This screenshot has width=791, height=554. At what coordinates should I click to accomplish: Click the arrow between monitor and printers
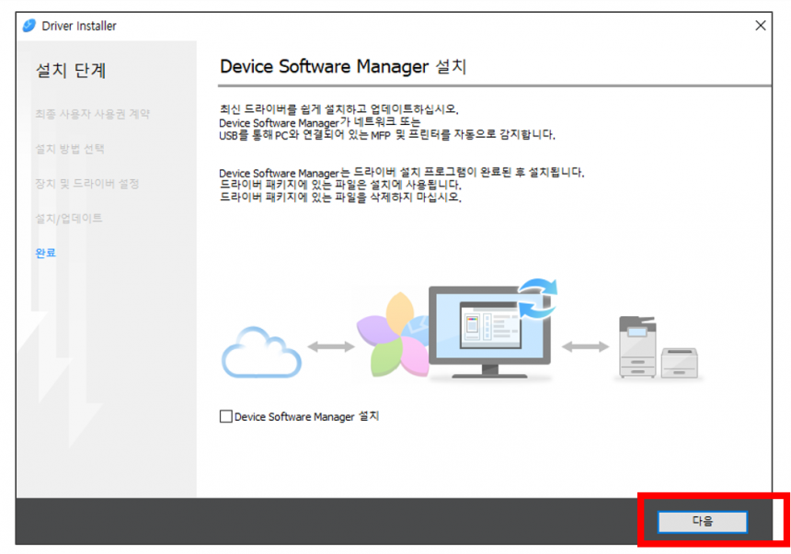(x=585, y=346)
